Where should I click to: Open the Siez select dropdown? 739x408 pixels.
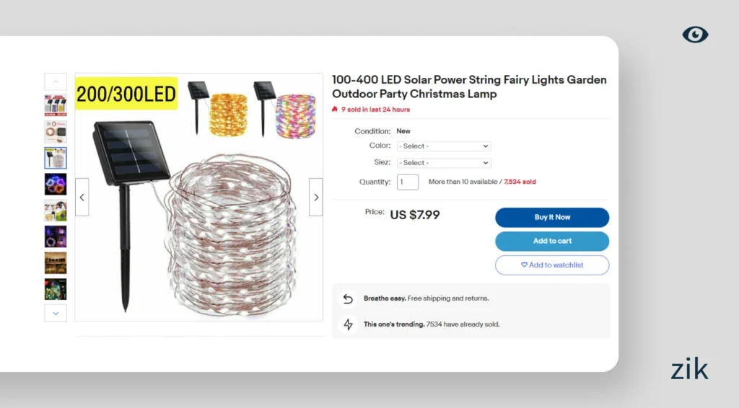pyautogui.click(x=444, y=163)
